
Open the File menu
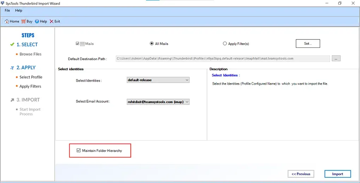(x=7, y=11)
